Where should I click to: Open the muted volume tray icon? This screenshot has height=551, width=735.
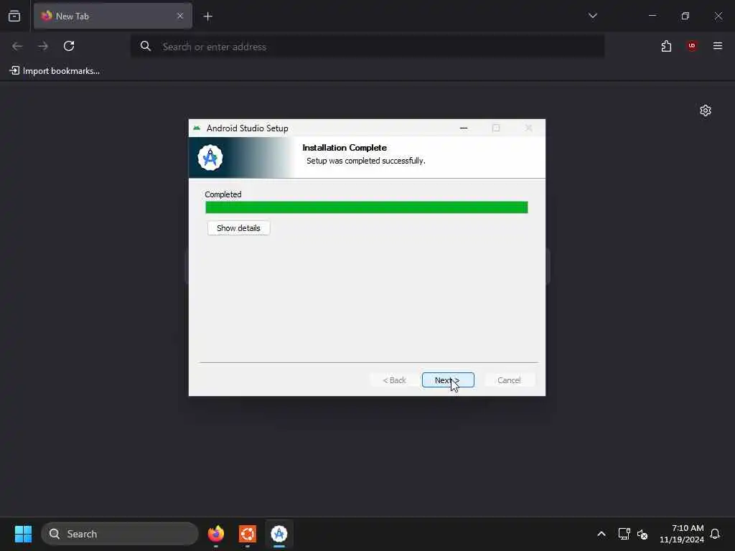pos(642,534)
